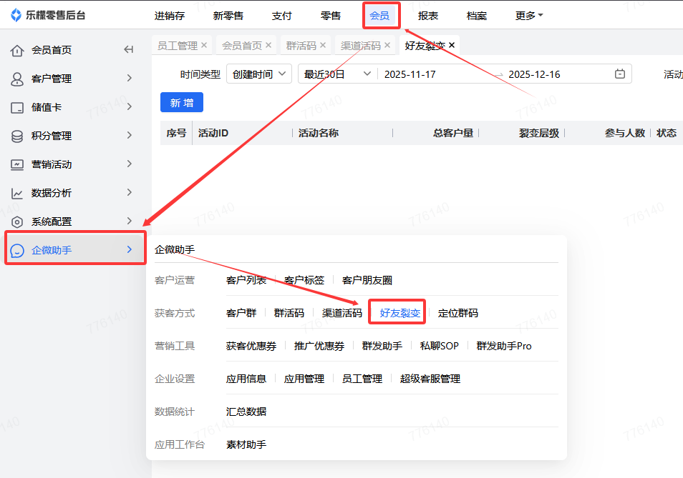Open the 进销存 top menu
The width and height of the screenshot is (683, 478).
coord(170,16)
